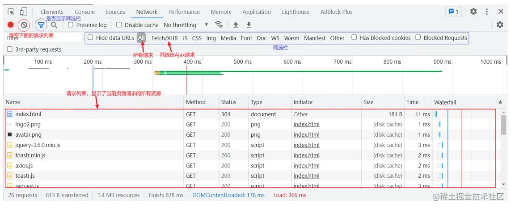Select the All filter type
Screen dimensions: 511x208
141,38
